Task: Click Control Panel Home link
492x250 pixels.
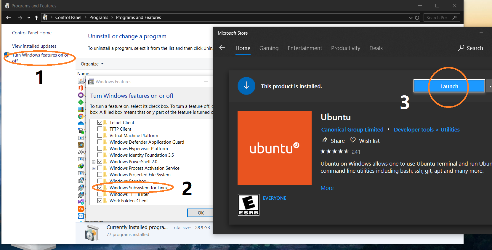Action: [x=32, y=33]
